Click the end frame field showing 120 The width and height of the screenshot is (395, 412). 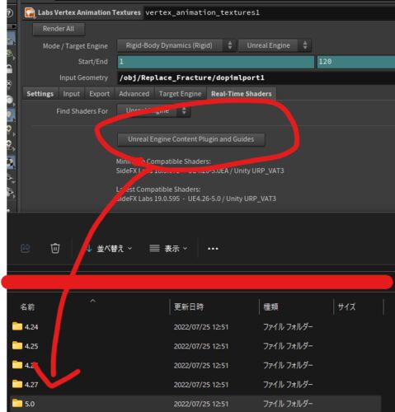click(356, 62)
